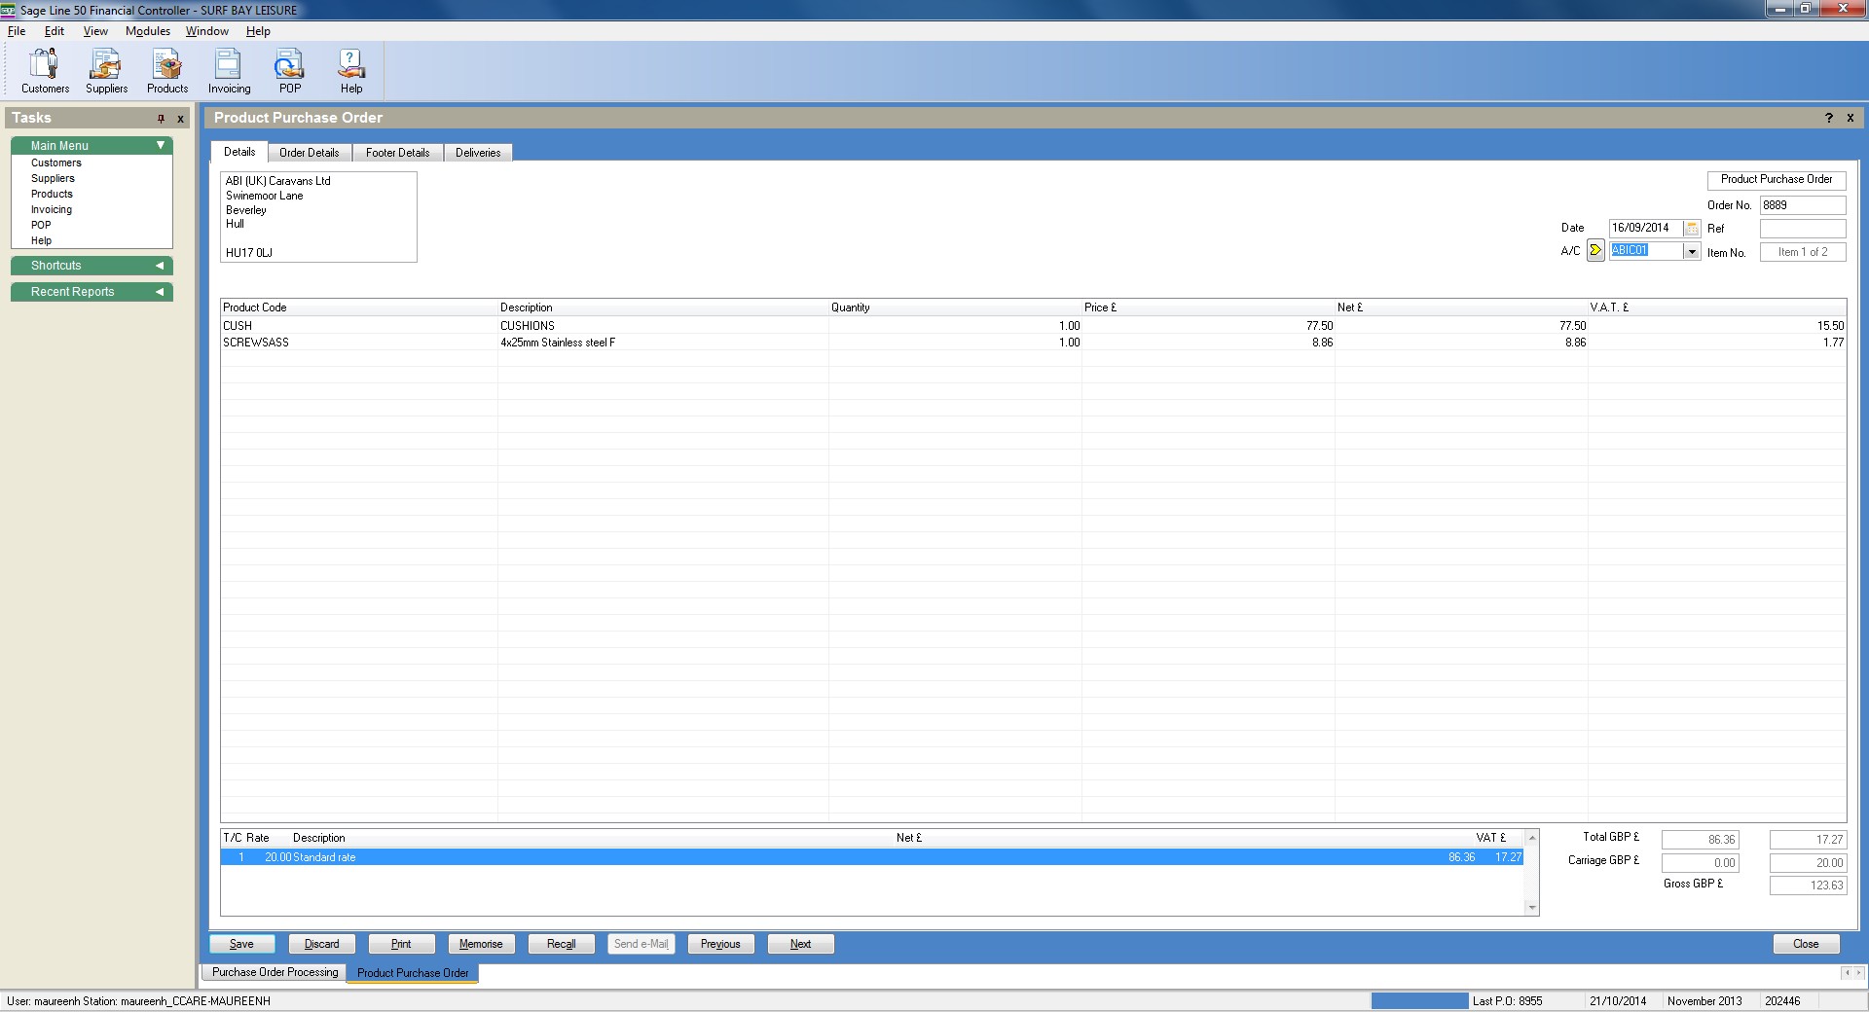The image size is (1869, 1012).
Task: Select Help in the Main Menu list
Action: pos(41,240)
